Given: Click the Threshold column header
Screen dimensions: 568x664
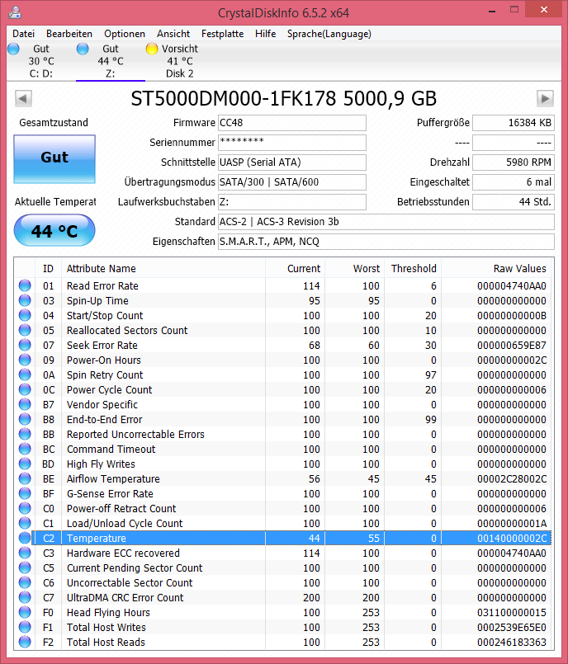Looking at the screenshot, I should [x=414, y=268].
